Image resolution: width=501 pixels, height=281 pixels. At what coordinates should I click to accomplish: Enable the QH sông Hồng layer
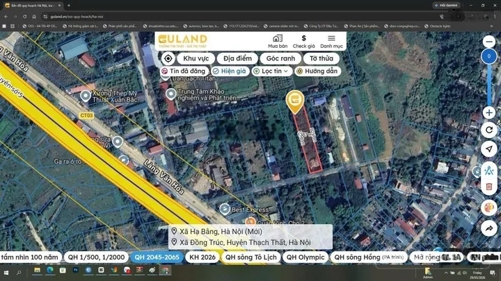pyautogui.click(x=369, y=257)
